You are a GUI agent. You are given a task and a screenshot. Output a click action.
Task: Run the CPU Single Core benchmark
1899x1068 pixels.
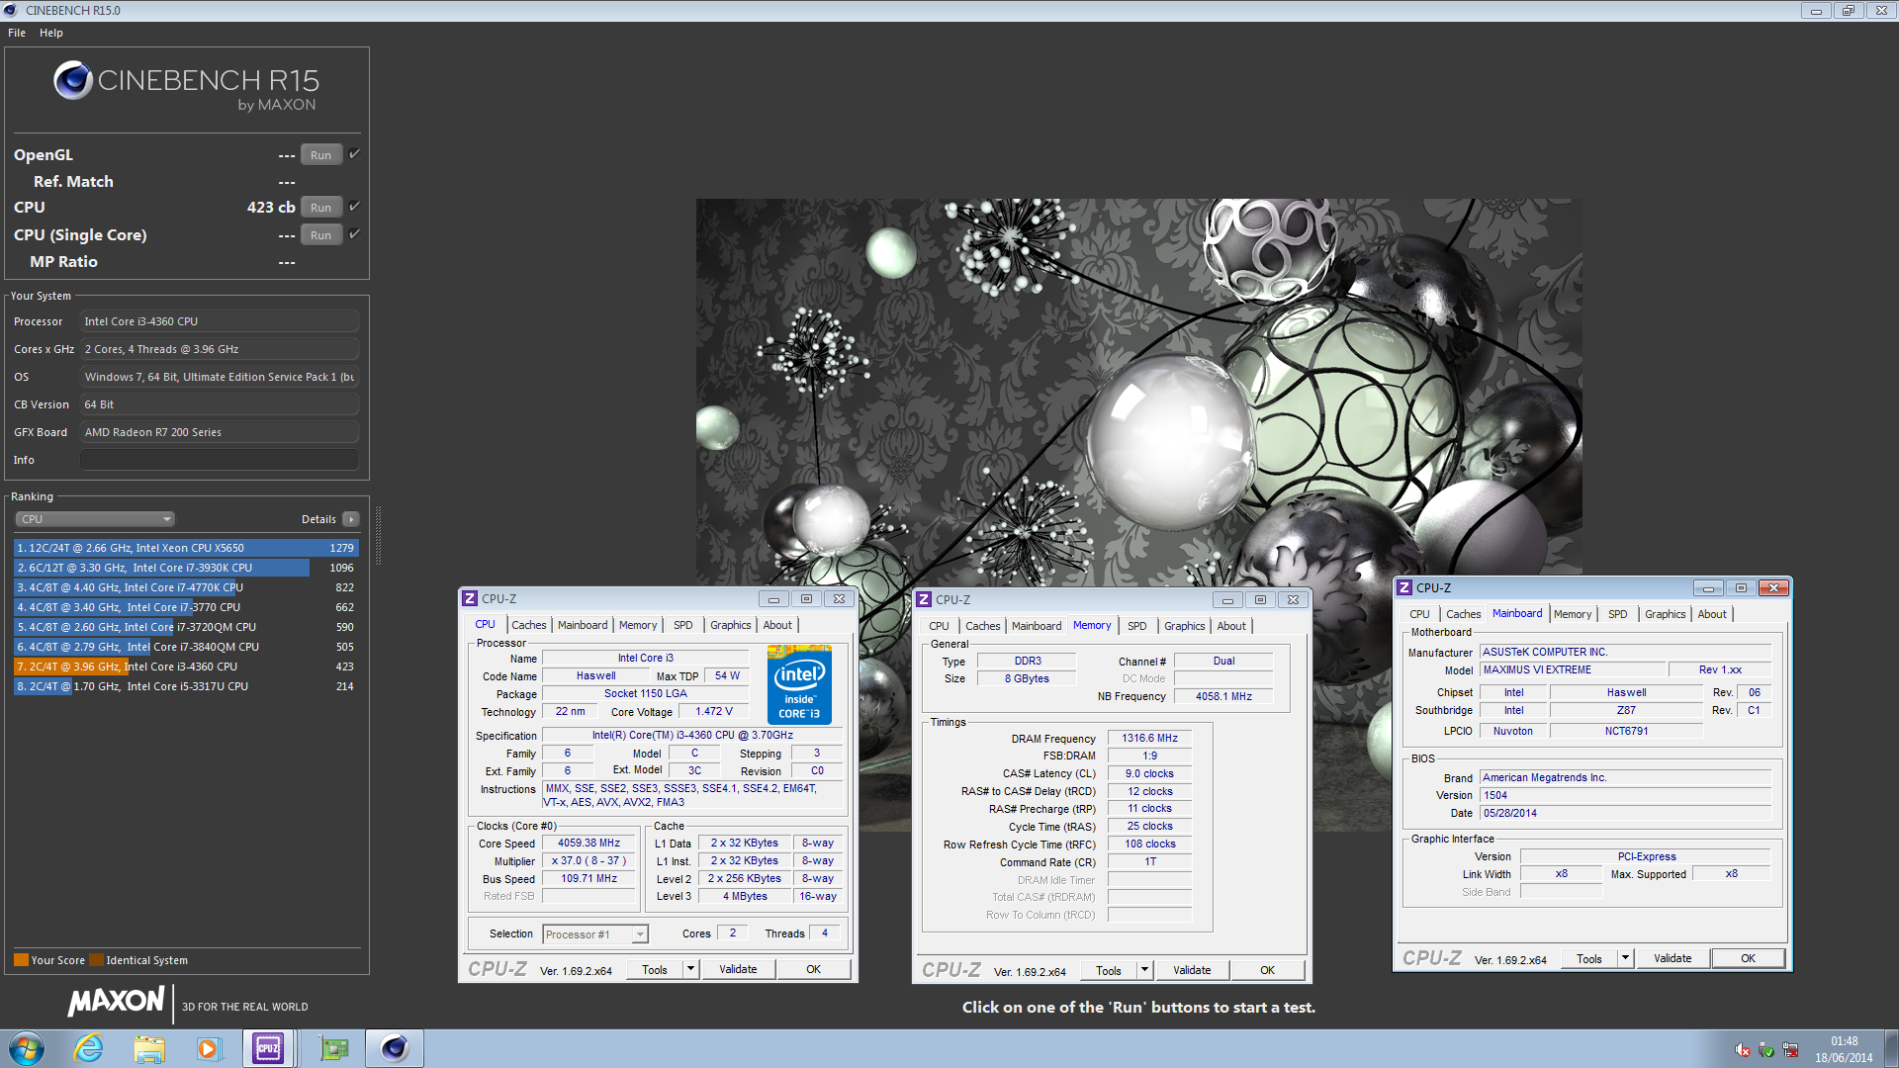320,234
